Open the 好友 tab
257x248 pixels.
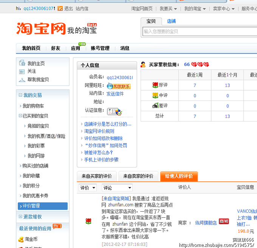pyautogui.click(x=56, y=48)
